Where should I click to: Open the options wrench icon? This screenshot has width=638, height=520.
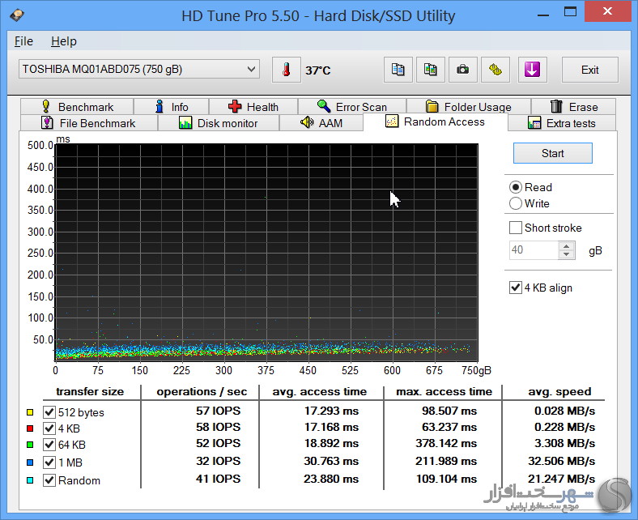click(495, 70)
